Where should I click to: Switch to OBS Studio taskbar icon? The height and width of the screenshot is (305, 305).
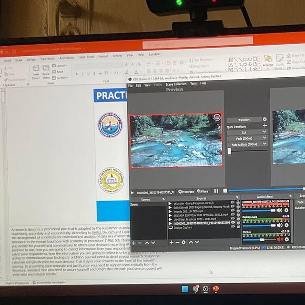tap(205, 289)
